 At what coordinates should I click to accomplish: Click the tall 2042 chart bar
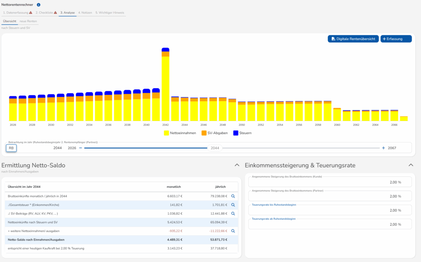tap(165, 86)
